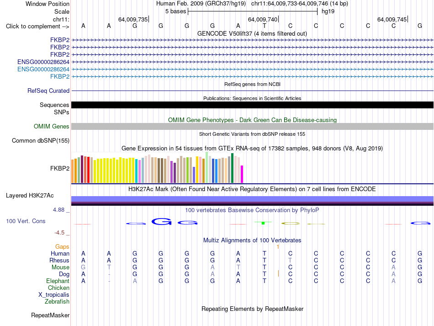Select the Zebrafish species label
The image size is (434, 326).
coord(57,301)
